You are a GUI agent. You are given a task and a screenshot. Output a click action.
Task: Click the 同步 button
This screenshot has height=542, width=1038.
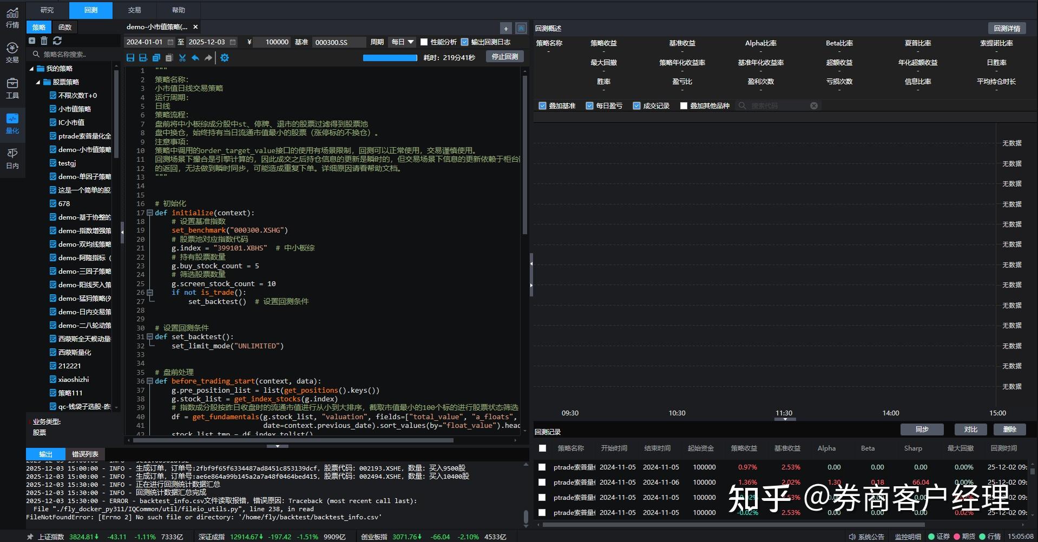(922, 429)
